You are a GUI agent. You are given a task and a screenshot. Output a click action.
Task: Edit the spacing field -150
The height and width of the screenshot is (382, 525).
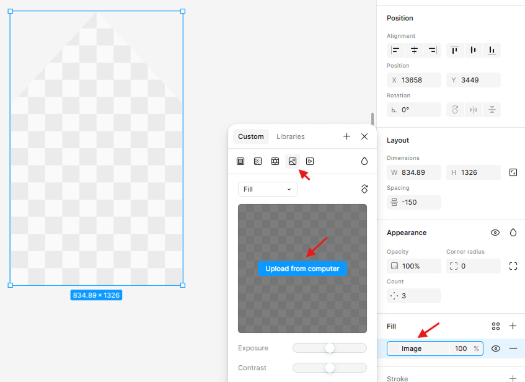pyautogui.click(x=414, y=202)
